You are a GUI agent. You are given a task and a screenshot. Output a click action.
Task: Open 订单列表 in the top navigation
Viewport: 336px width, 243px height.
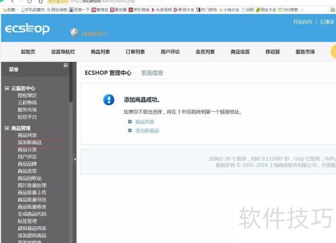click(135, 52)
